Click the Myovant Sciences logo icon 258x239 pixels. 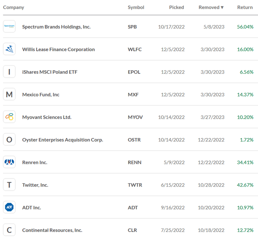click(9, 117)
